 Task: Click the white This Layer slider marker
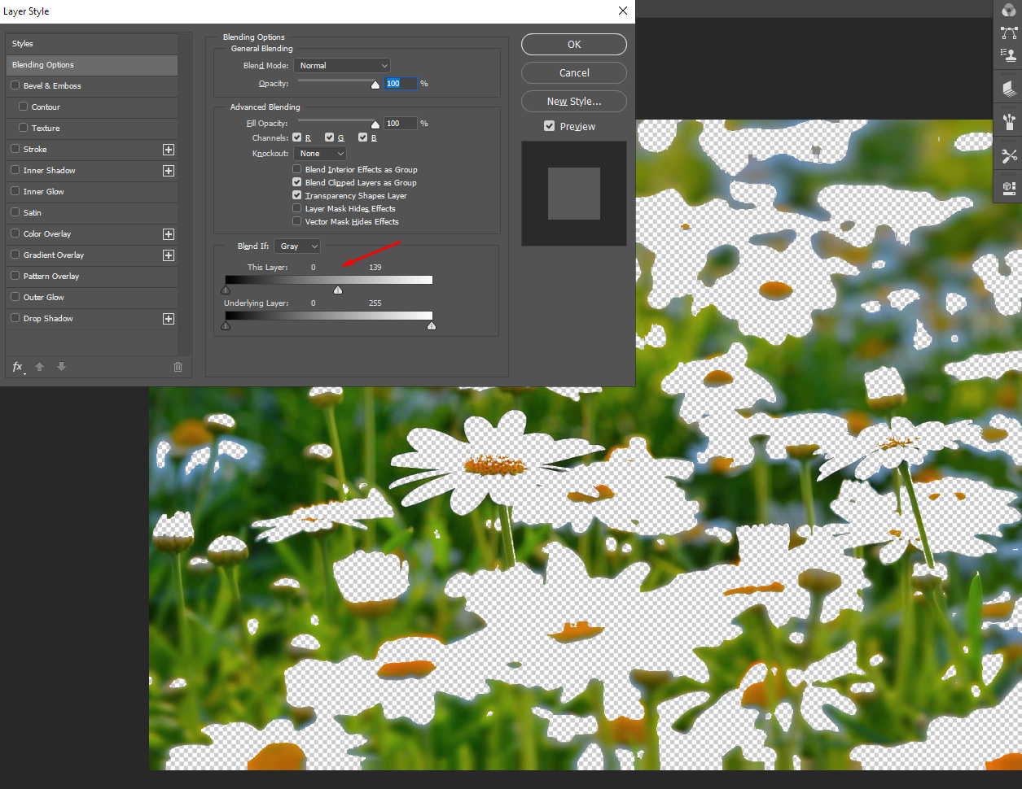pyautogui.click(x=337, y=288)
